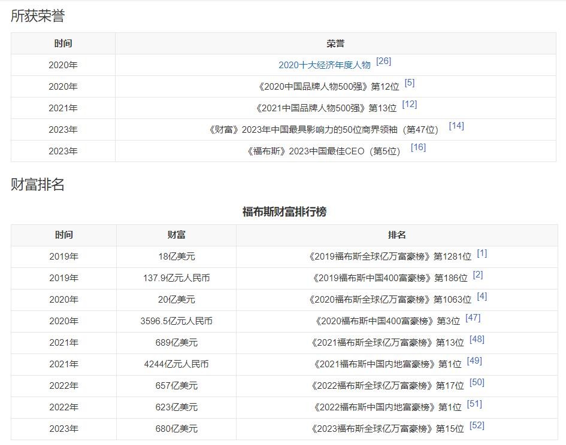Open footnote [48] for 2021全球亿万富豪榜
This screenshot has height=445, width=566.
(x=477, y=340)
